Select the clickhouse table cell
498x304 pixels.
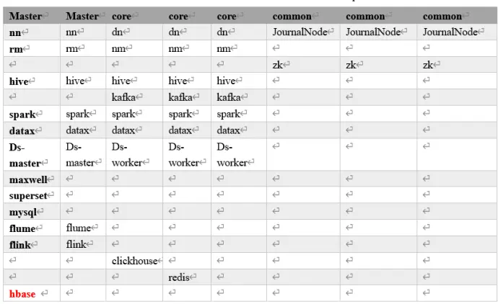[134, 261]
